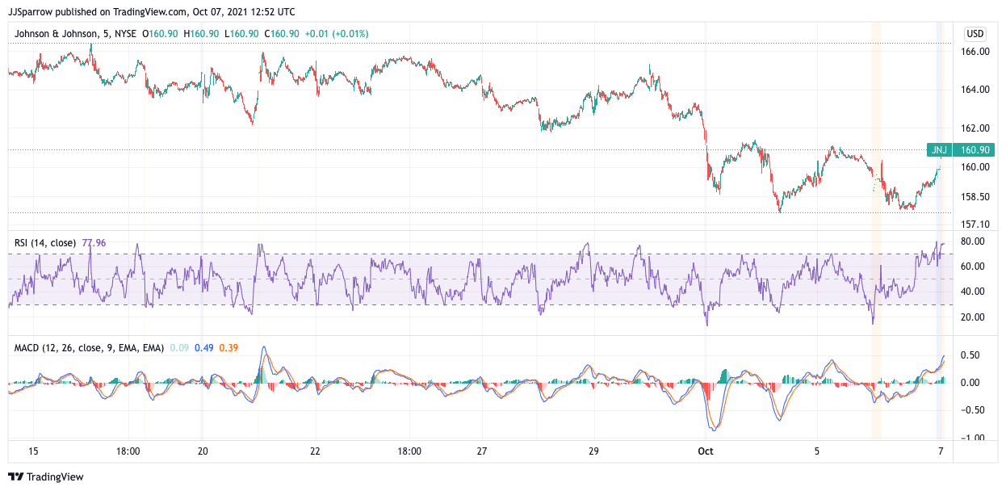Click the 158.50 price axis label
This screenshot has width=1006, height=491.
(x=975, y=196)
